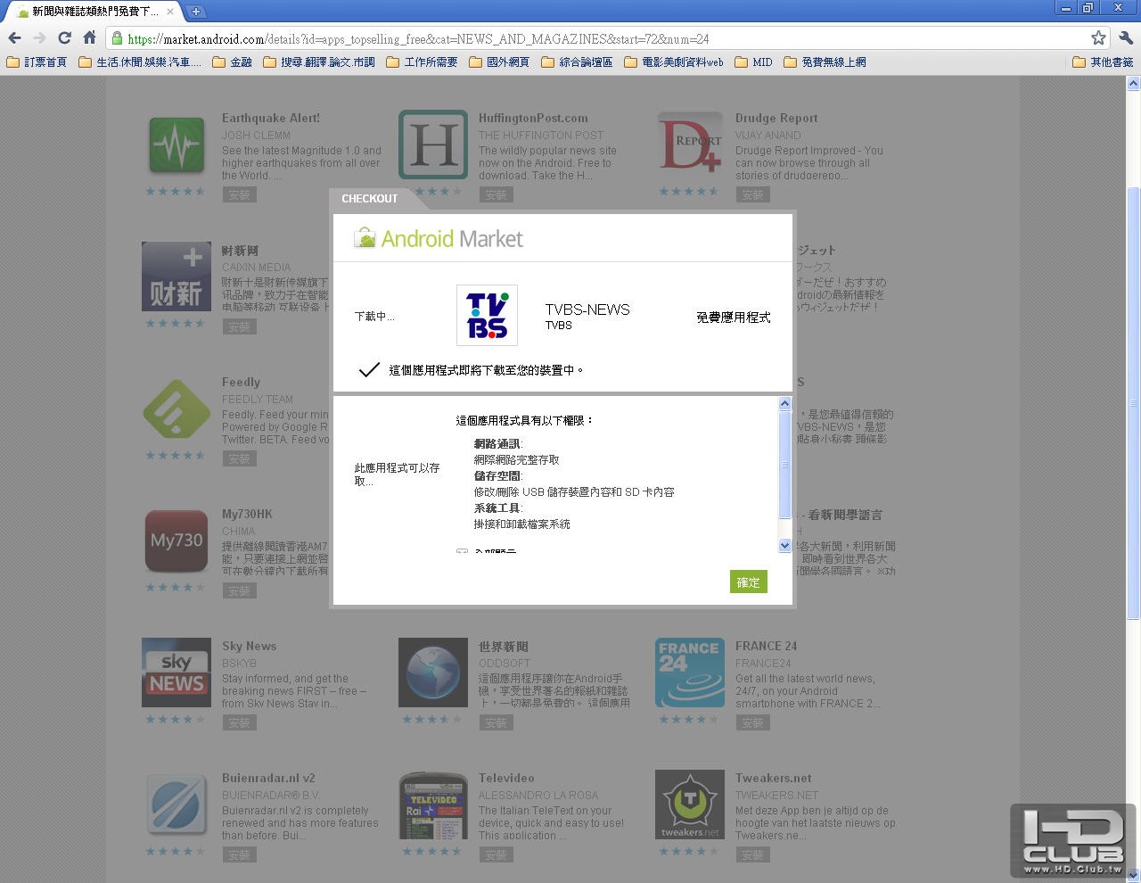The image size is (1141, 883).
Task: Open the Chrome wrench settings menu
Action: pos(1126,38)
